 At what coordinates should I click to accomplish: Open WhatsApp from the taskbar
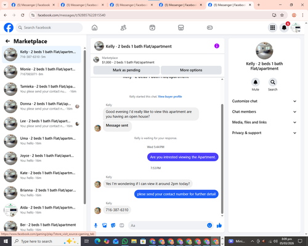124,241
